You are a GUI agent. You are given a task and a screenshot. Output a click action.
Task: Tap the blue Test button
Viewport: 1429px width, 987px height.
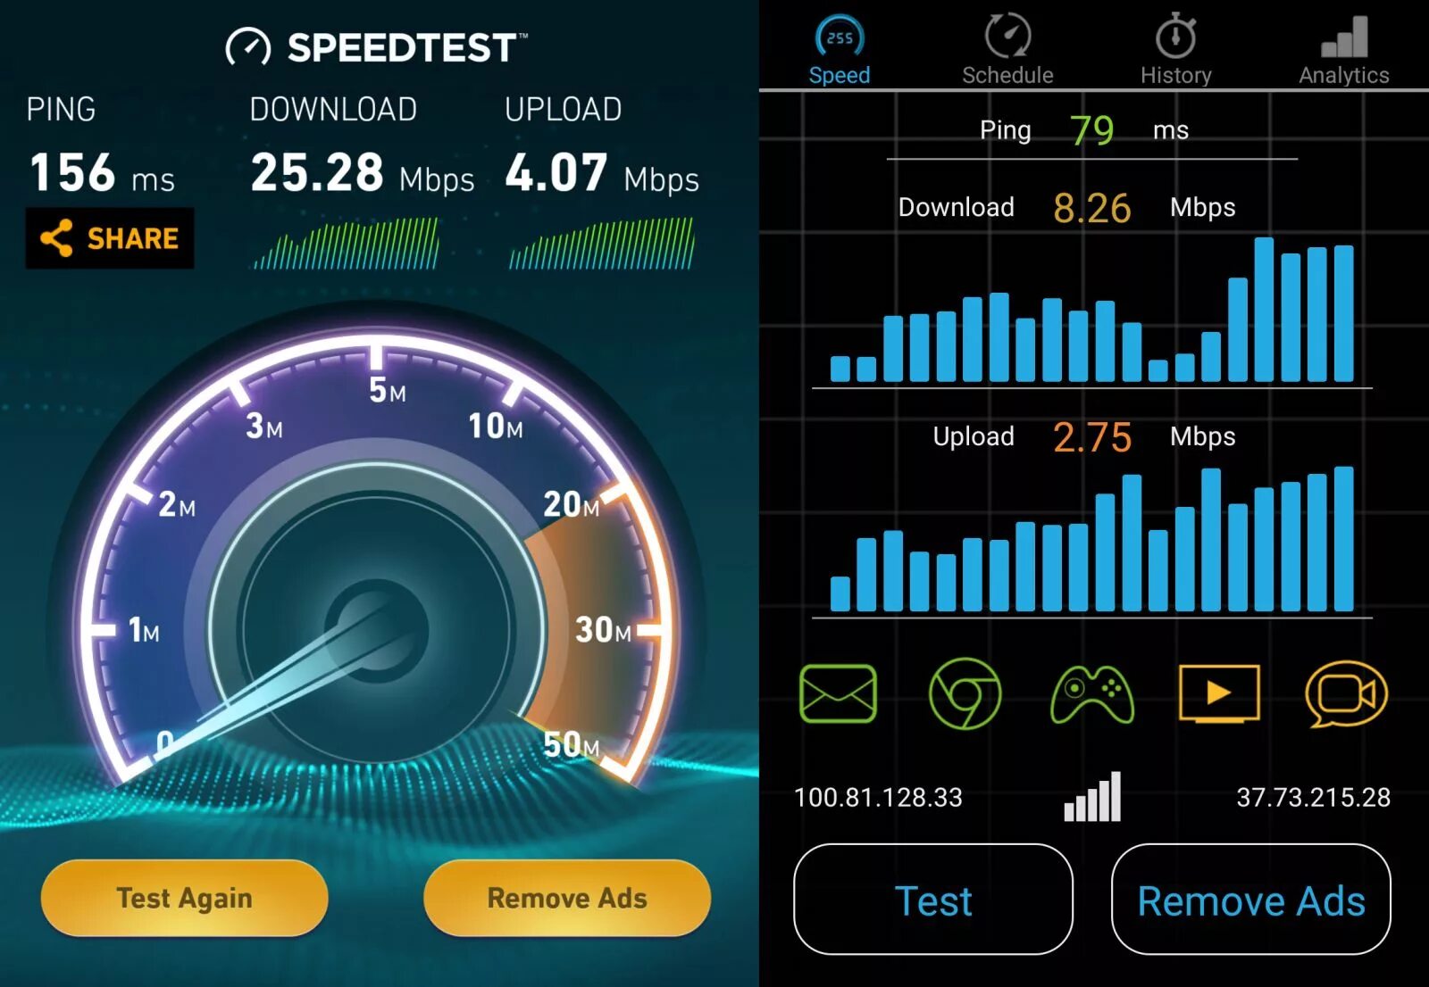click(x=933, y=900)
